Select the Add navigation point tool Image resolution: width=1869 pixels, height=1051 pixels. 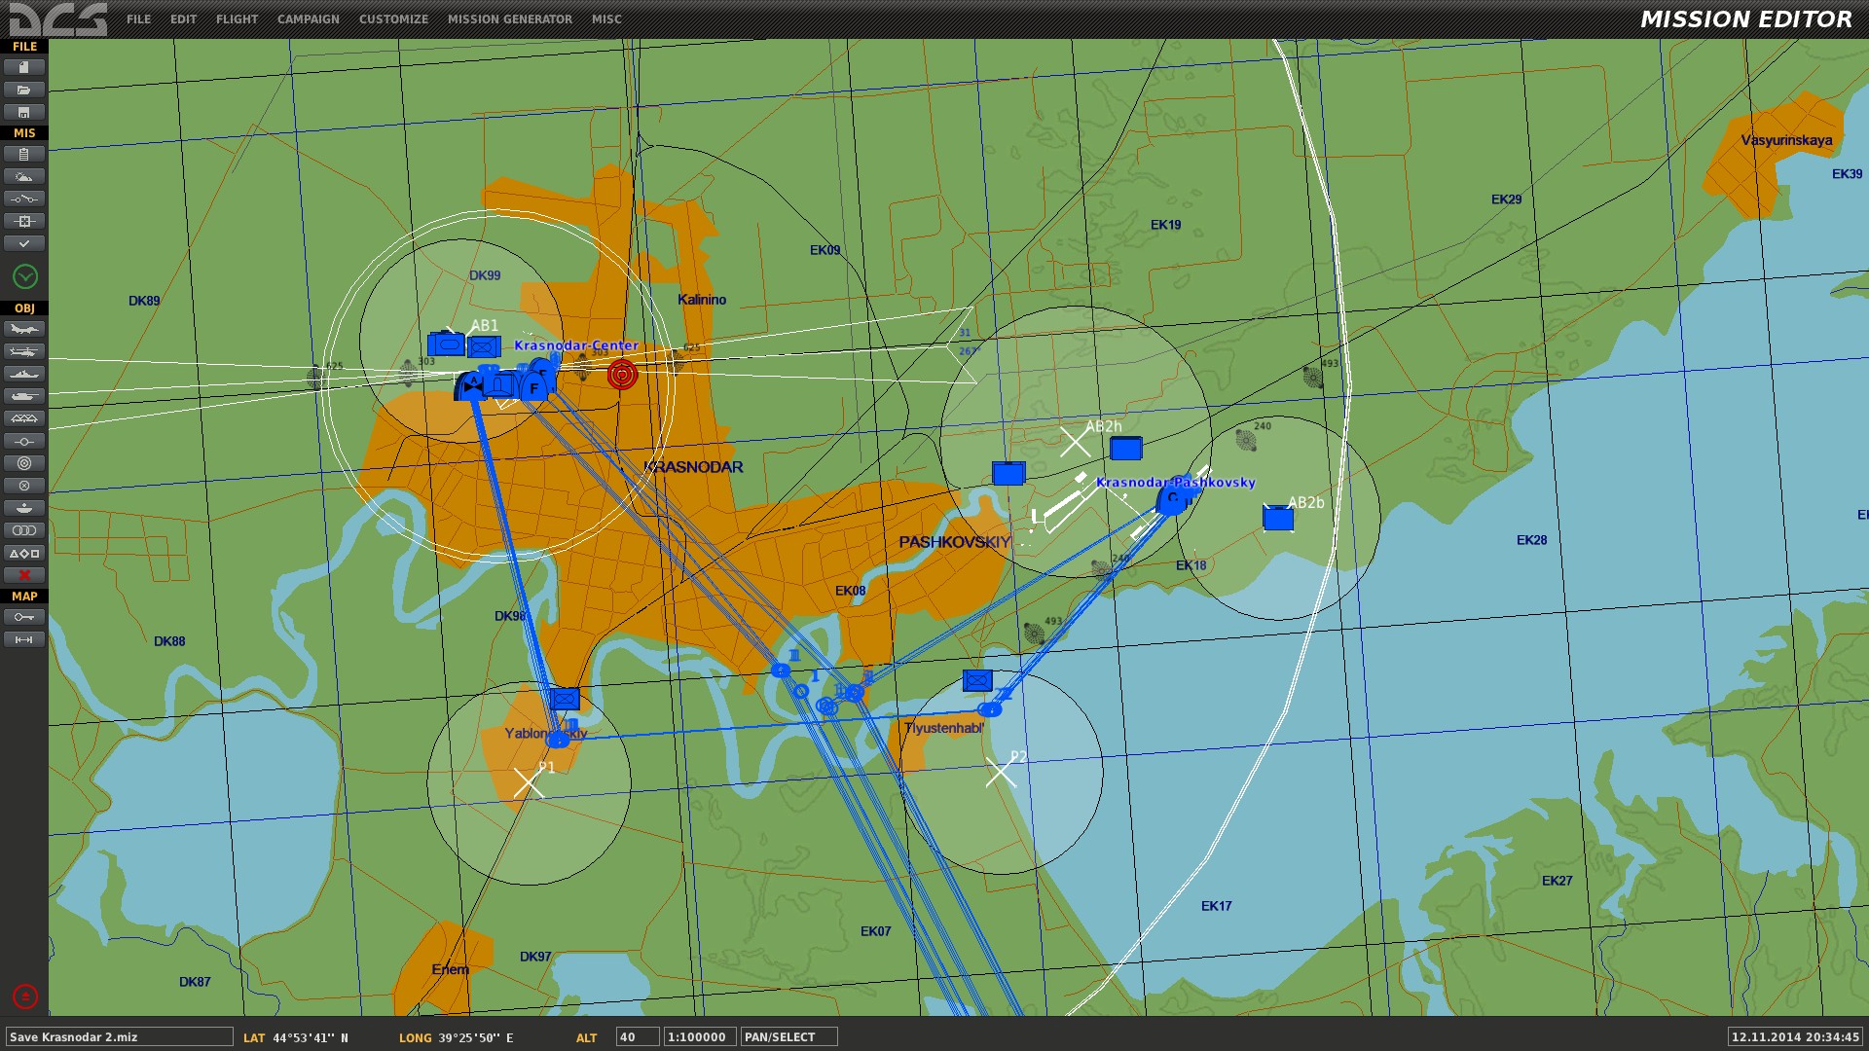point(24,508)
